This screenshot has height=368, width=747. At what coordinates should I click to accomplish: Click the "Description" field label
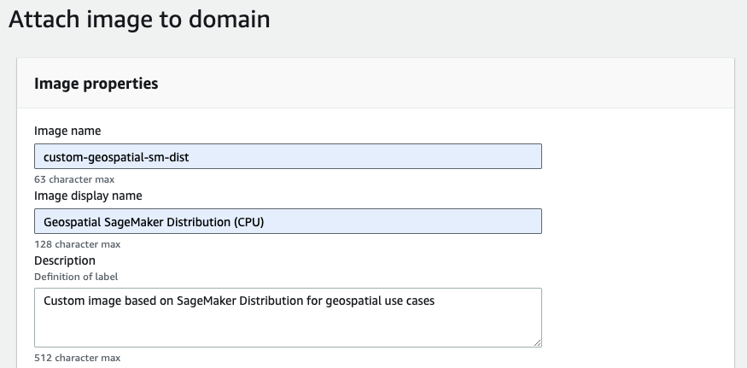[65, 260]
